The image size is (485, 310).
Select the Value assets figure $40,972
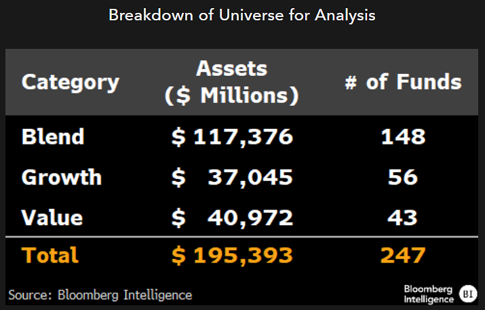tap(232, 218)
